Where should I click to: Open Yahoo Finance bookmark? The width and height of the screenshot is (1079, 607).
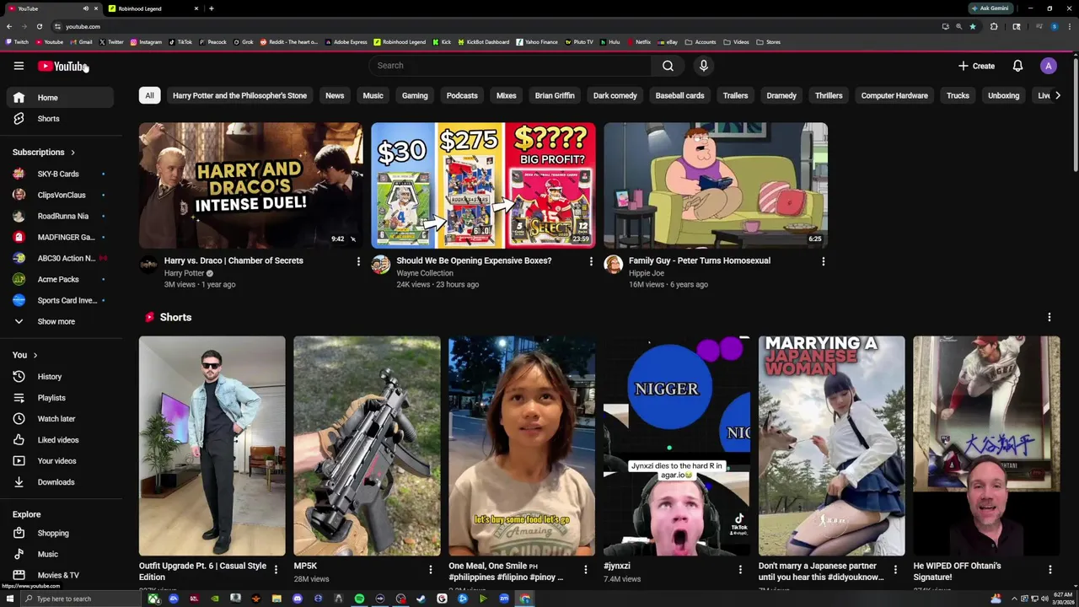click(x=537, y=42)
